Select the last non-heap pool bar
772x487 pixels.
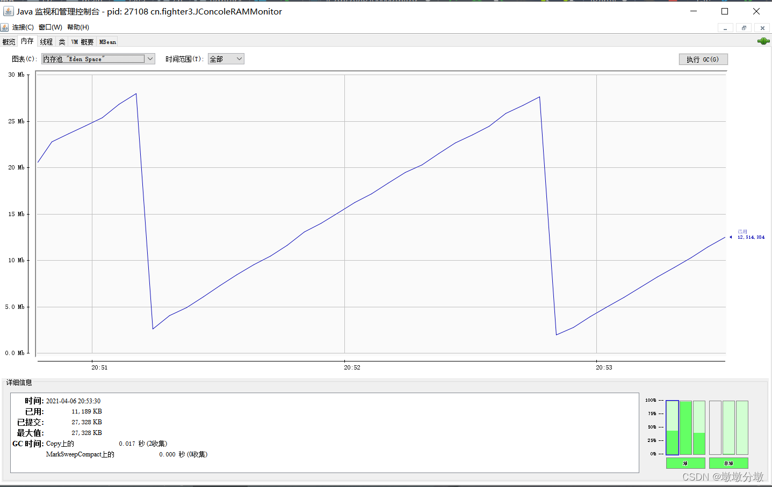point(742,427)
